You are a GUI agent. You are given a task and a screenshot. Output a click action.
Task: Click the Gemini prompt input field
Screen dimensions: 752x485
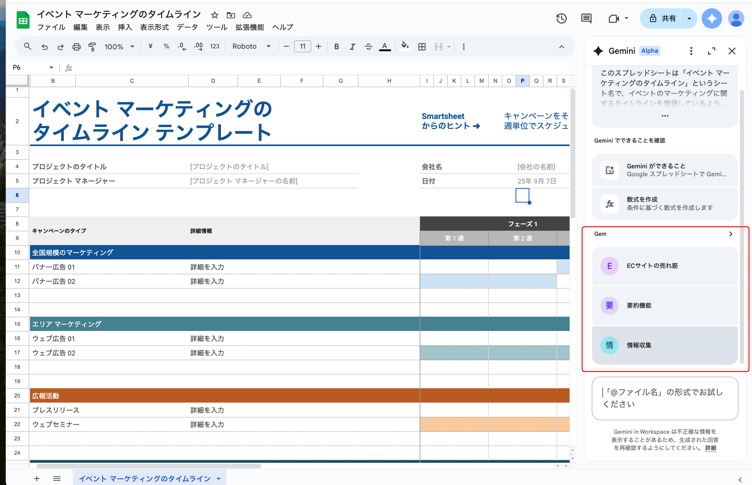tap(665, 398)
